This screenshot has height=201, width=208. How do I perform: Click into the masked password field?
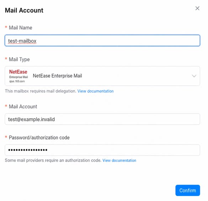point(102,150)
